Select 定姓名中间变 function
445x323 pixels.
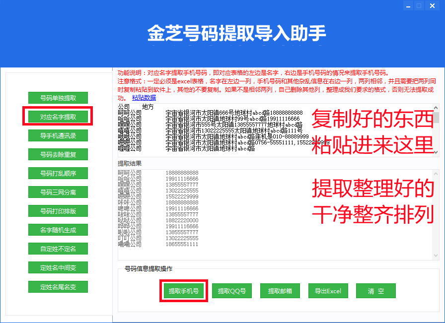(x=58, y=267)
